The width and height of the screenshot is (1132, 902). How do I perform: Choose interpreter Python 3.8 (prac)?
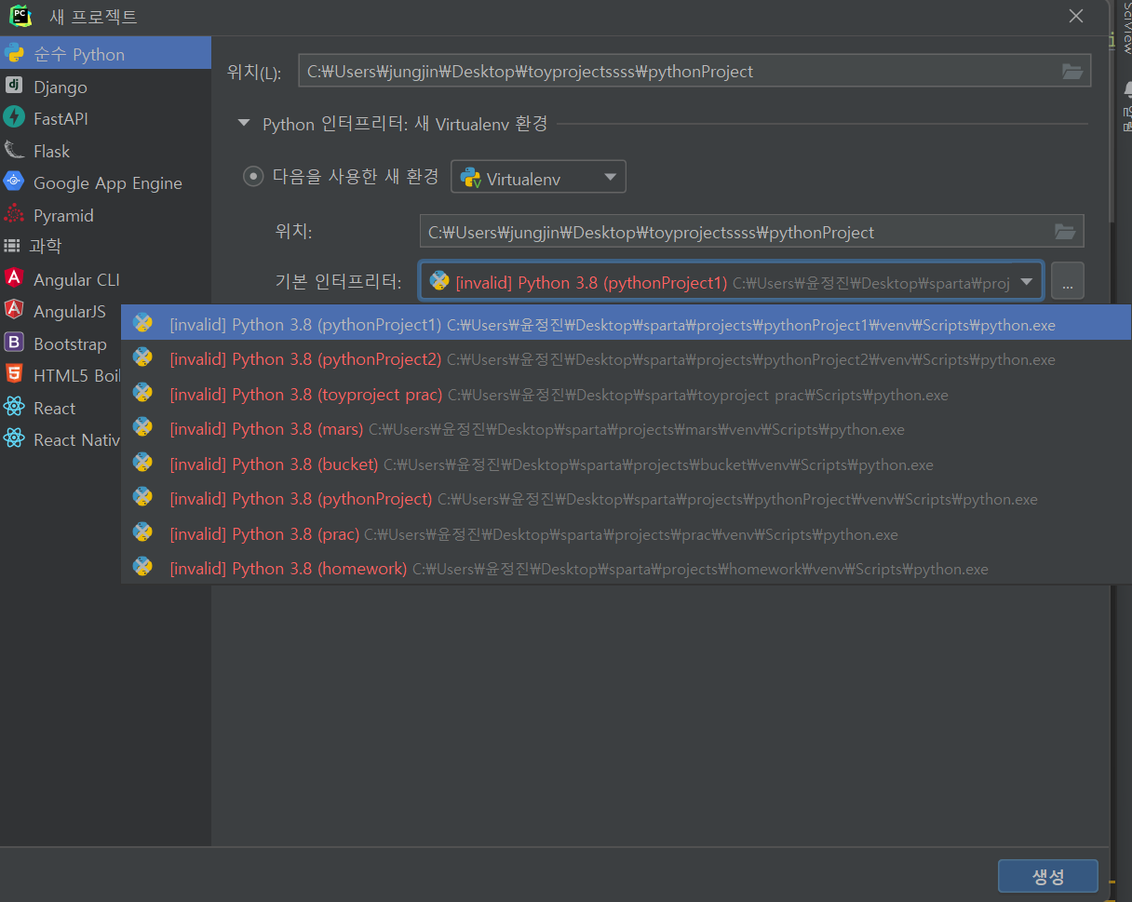pos(626,534)
